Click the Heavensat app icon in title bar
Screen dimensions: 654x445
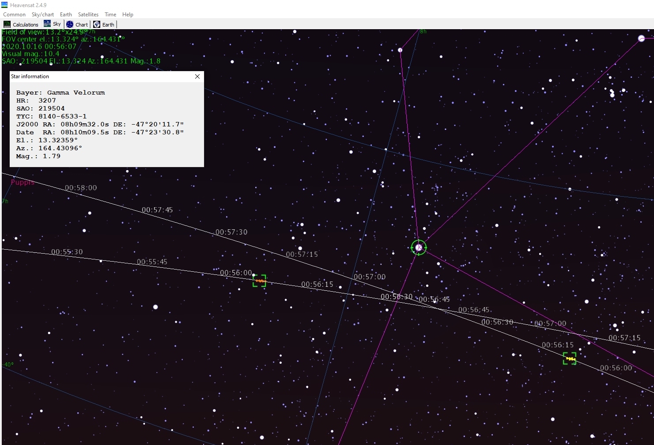(x=5, y=5)
